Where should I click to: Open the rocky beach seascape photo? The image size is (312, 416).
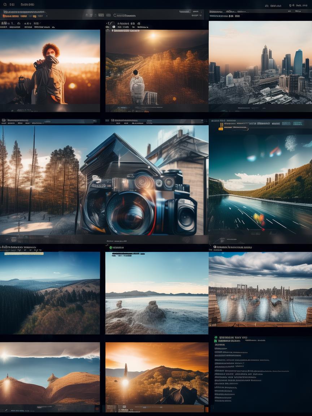coord(157,292)
